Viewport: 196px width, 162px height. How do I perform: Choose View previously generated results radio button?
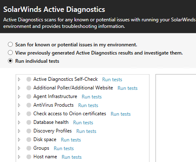(10, 52)
